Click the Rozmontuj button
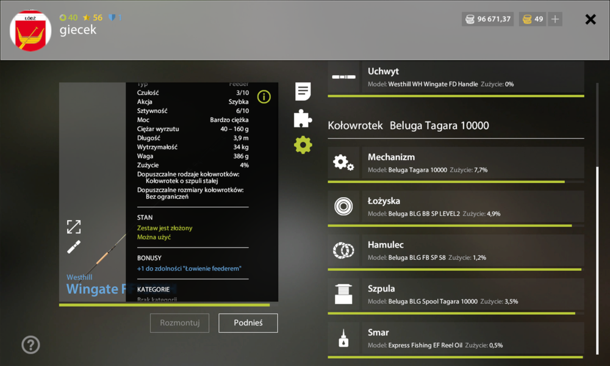 (x=180, y=323)
